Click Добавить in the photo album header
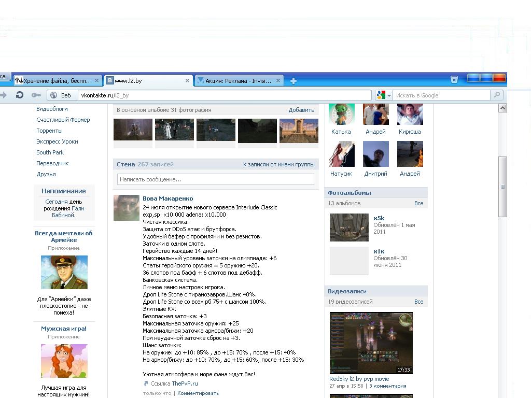531x398 pixels. coord(301,110)
